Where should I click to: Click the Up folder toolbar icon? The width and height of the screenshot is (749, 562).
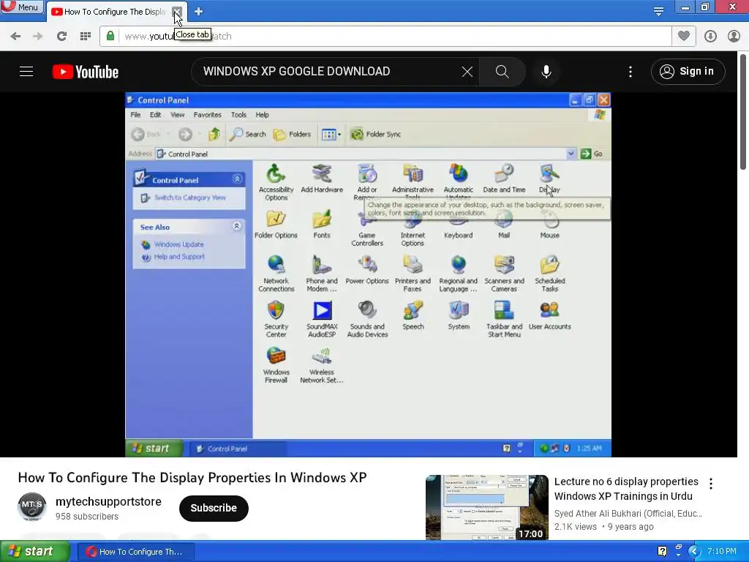[x=214, y=135]
